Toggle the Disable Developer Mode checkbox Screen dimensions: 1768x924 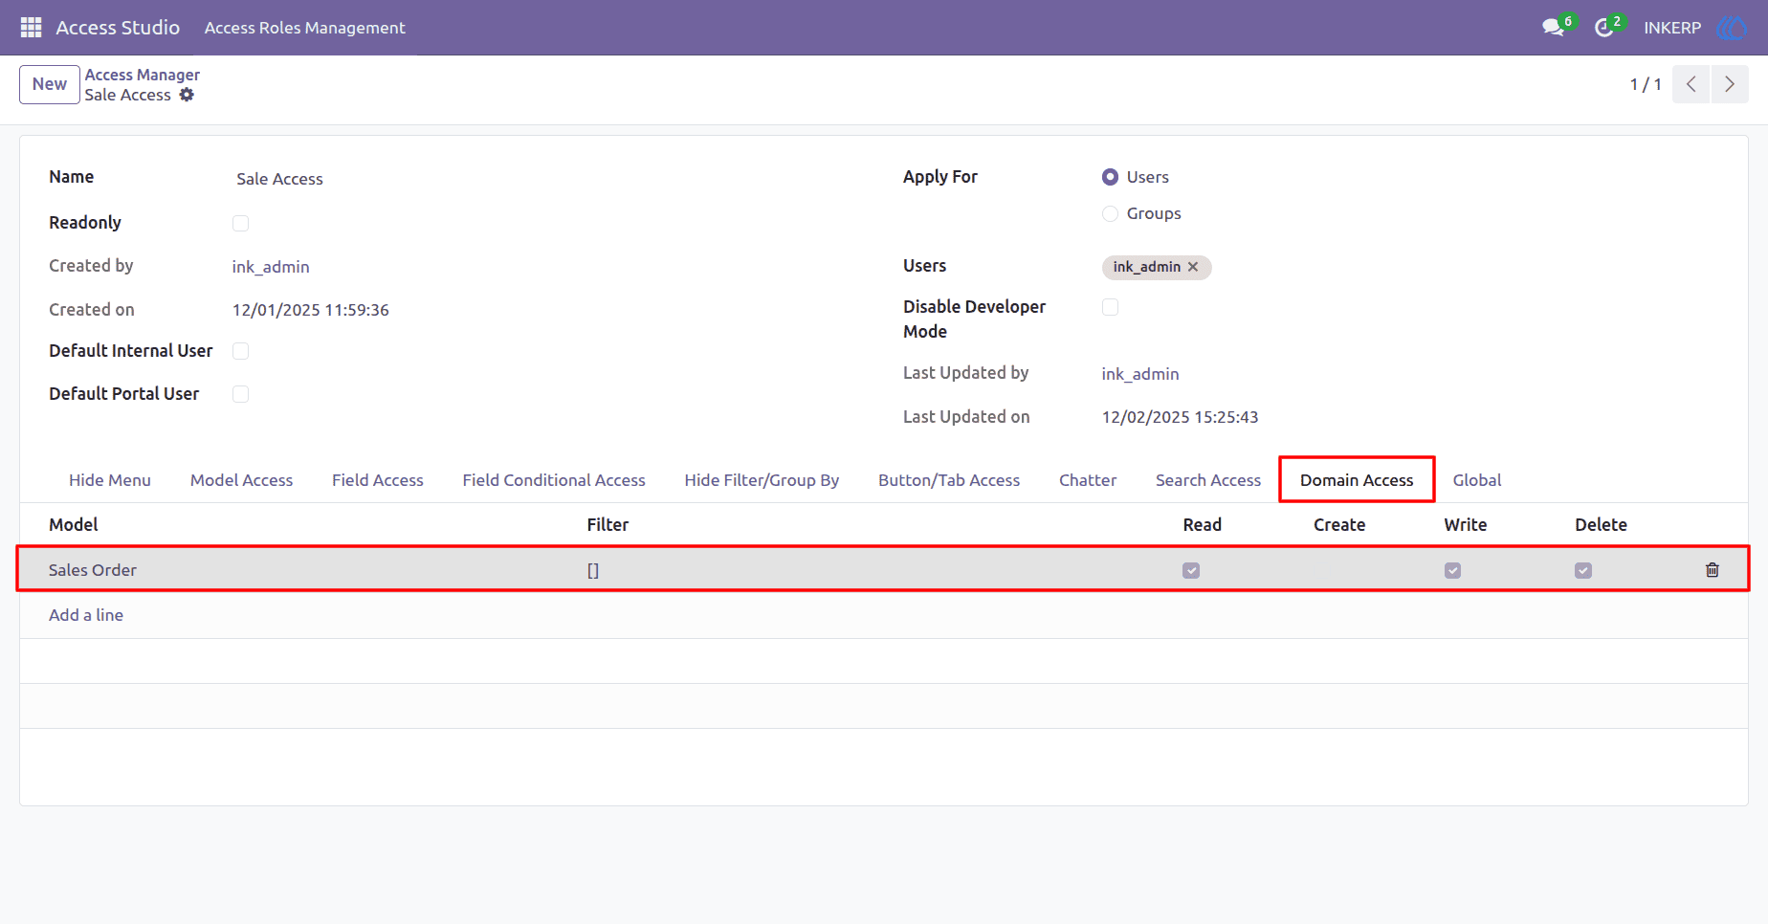click(1110, 307)
